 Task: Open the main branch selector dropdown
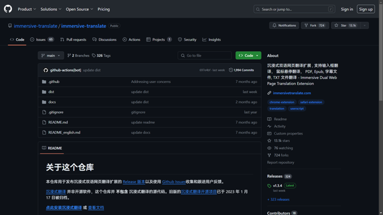pos(51,56)
